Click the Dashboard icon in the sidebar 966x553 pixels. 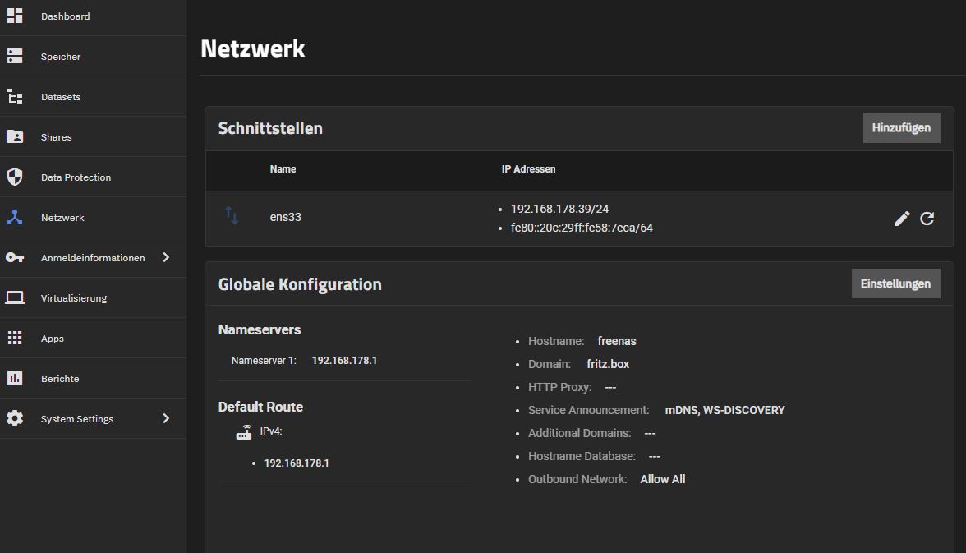pos(15,16)
